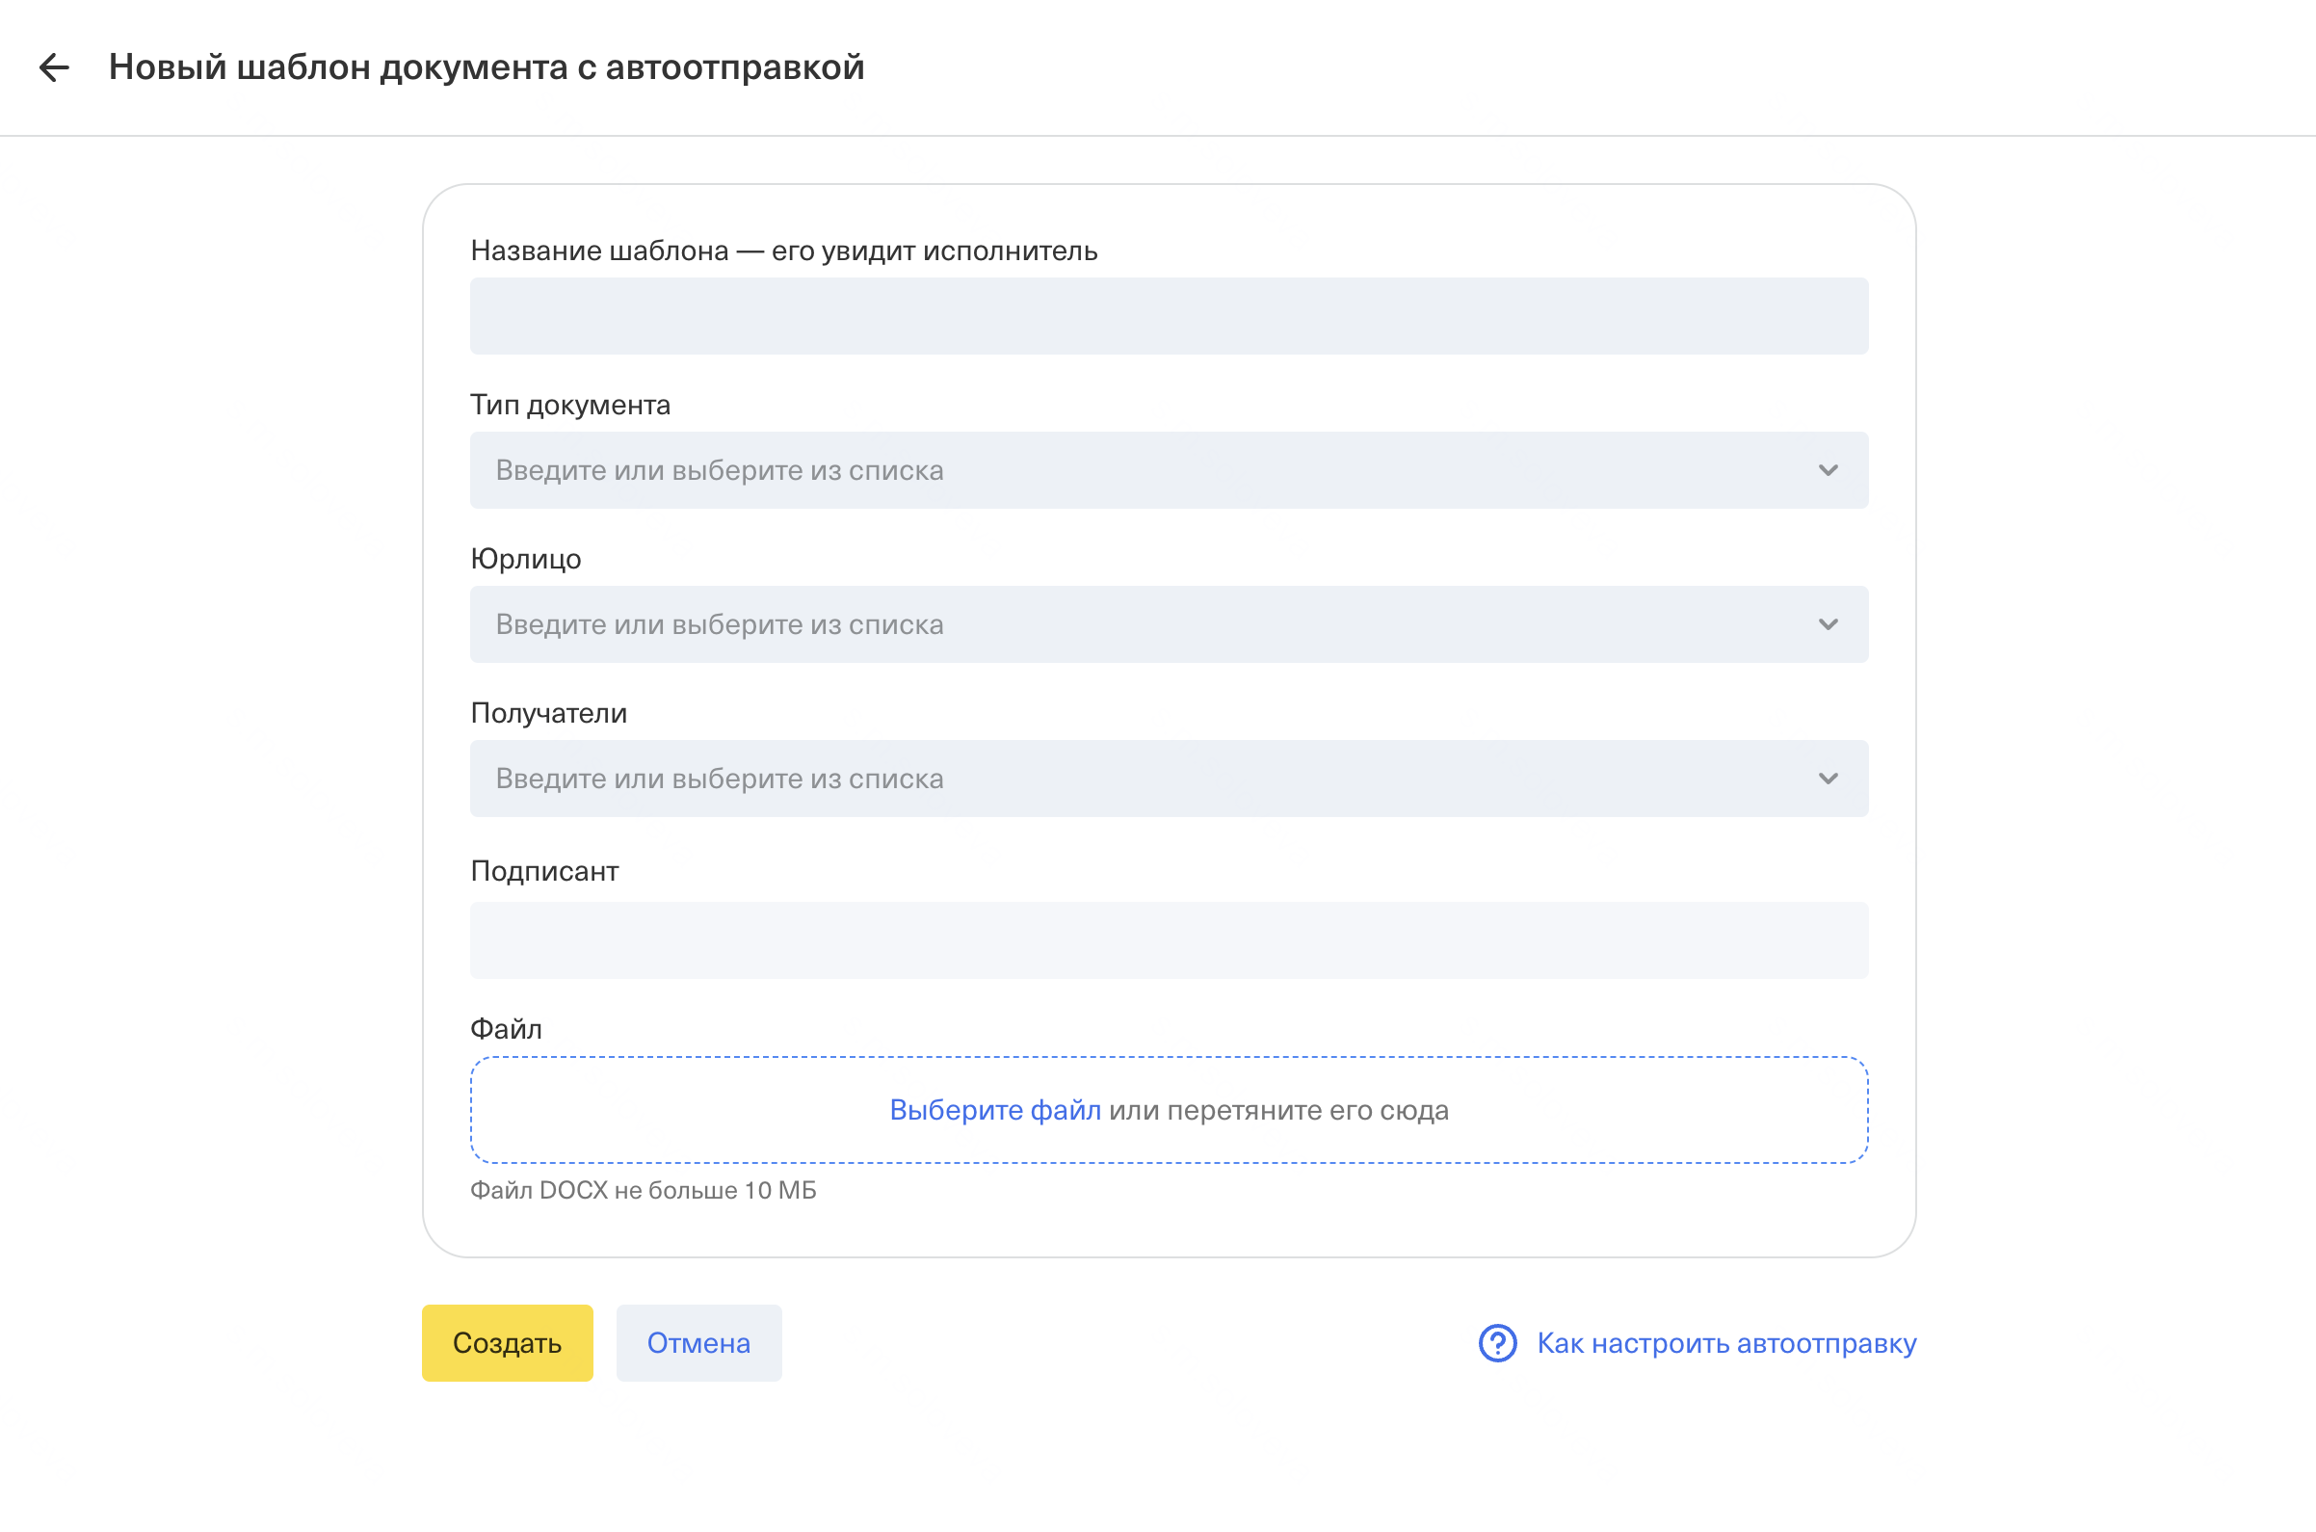This screenshot has height=1532, width=2316.
Task: Go back using the left arrow icon
Action: pos(54,67)
